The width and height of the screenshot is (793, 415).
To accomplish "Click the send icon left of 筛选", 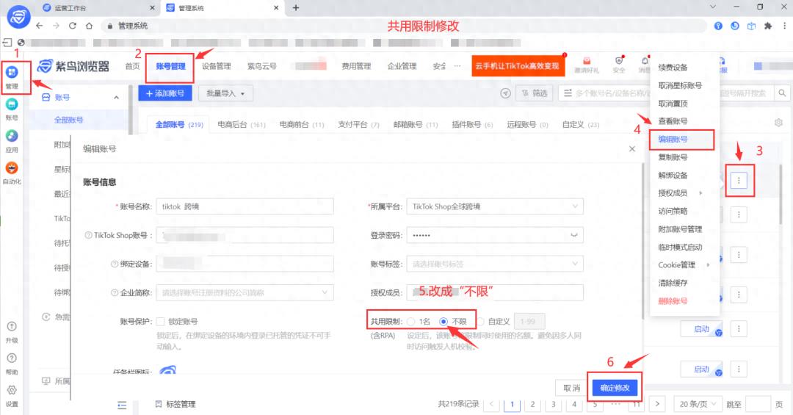I will (x=505, y=93).
